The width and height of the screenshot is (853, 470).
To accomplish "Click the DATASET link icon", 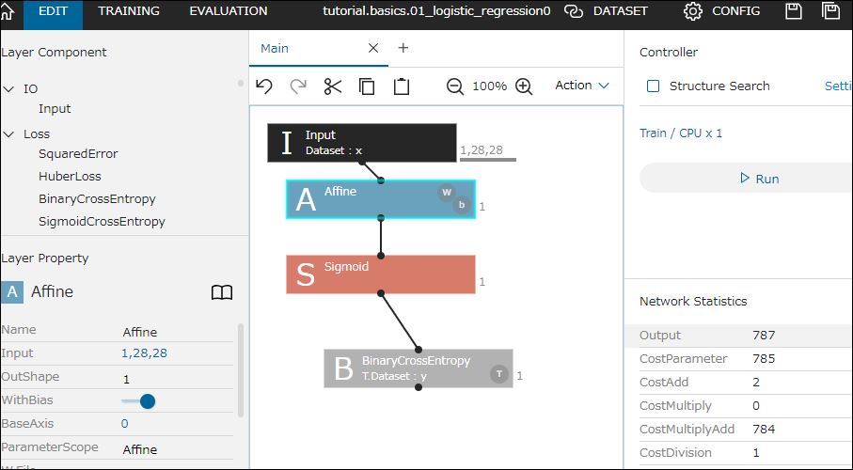I will pyautogui.click(x=574, y=11).
